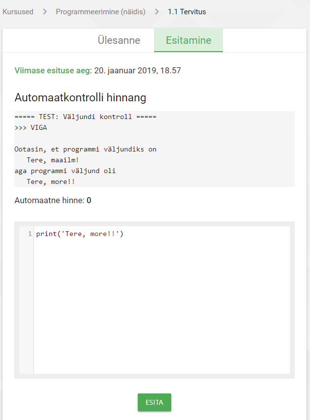Click the date '20. jaanuar 2019, 18.57'
The image size is (310, 420).
[x=137, y=70]
